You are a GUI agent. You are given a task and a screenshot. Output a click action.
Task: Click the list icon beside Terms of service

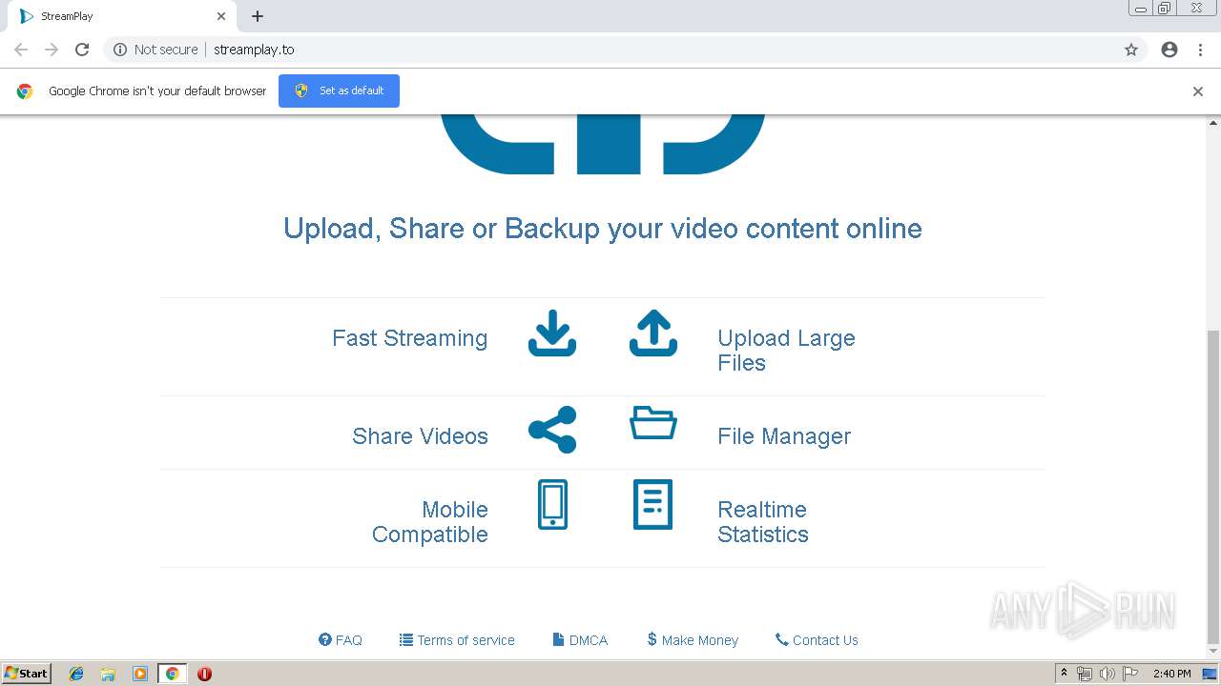click(406, 639)
